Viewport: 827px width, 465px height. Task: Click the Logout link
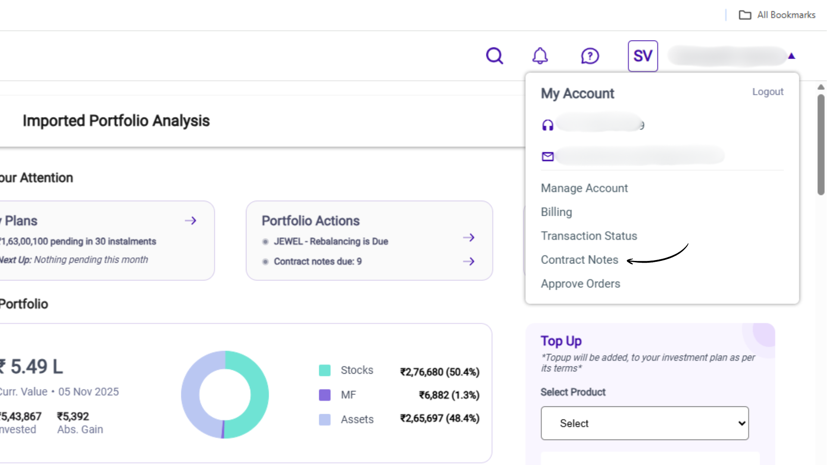click(768, 92)
